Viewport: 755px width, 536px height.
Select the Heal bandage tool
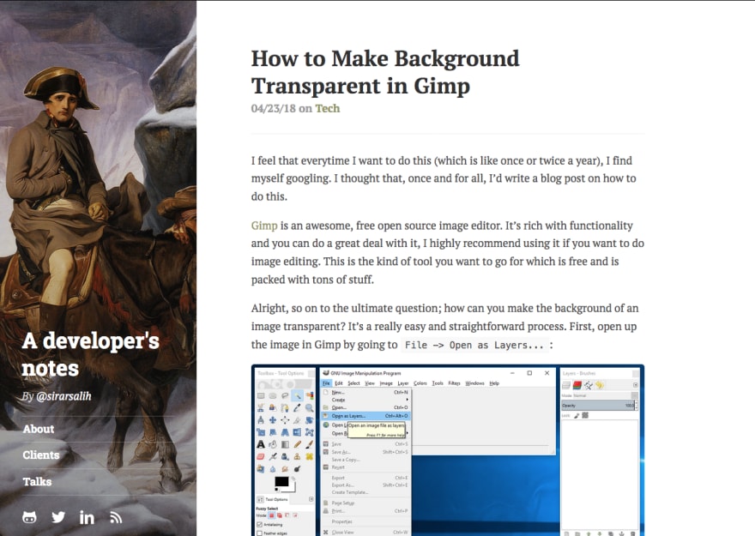click(310, 456)
